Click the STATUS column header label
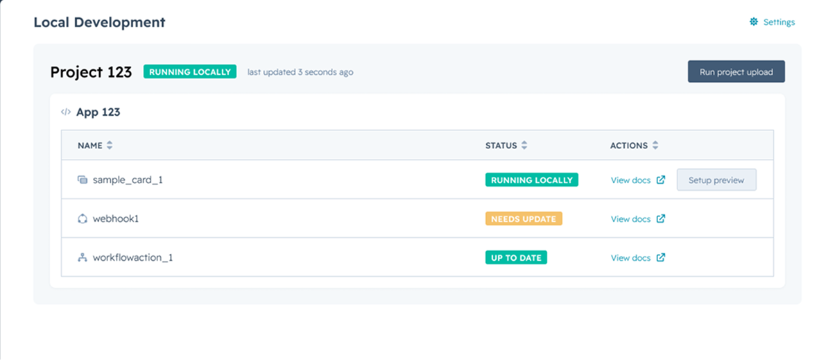The width and height of the screenshot is (835, 360). [501, 146]
